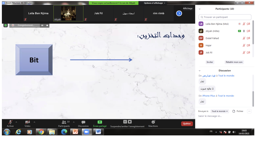Image resolution: width=257 pixels, height=141 pixels.
Task: Open the Discussion chat icon
Action: [83, 122]
